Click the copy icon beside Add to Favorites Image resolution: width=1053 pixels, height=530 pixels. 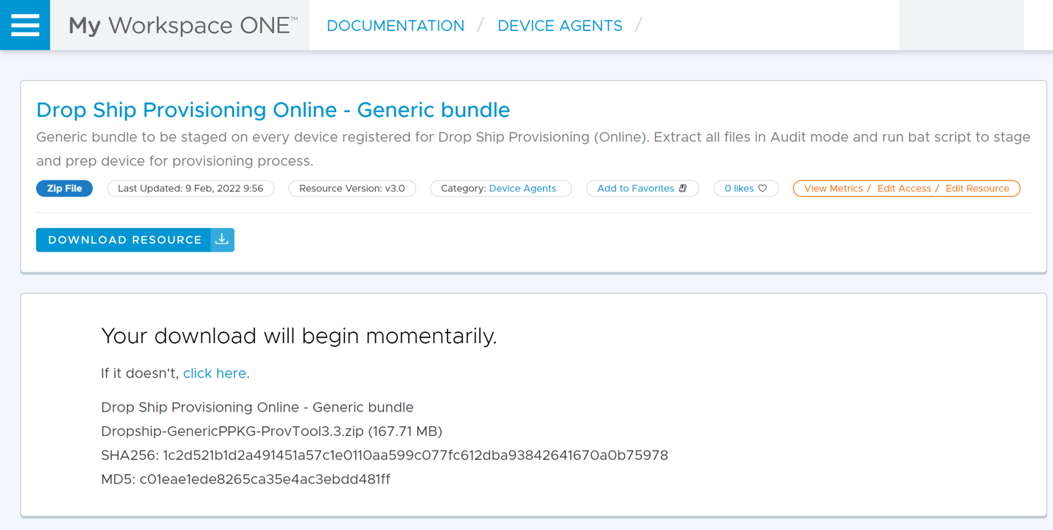[x=684, y=188]
